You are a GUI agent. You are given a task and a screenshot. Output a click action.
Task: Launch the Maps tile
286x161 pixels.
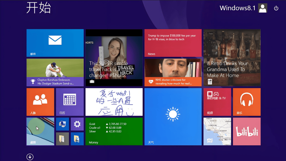(x=217, y=131)
